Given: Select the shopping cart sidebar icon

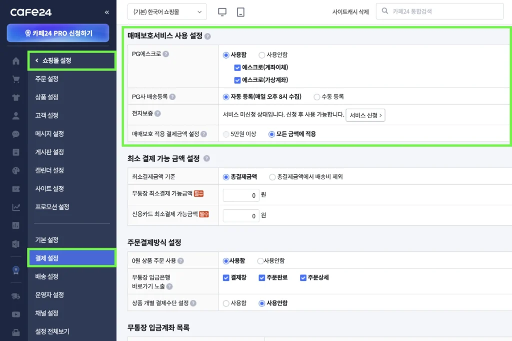Looking at the screenshot, I should [15, 79].
